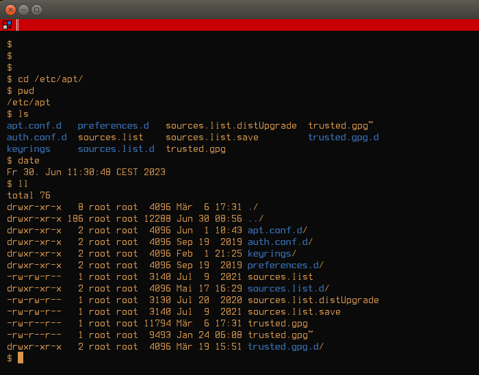
Task: Close the terminal window
Action: 10,10
